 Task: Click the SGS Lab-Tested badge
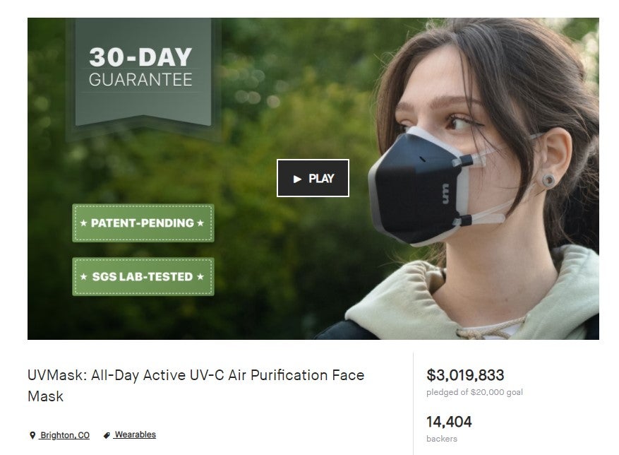(x=143, y=276)
